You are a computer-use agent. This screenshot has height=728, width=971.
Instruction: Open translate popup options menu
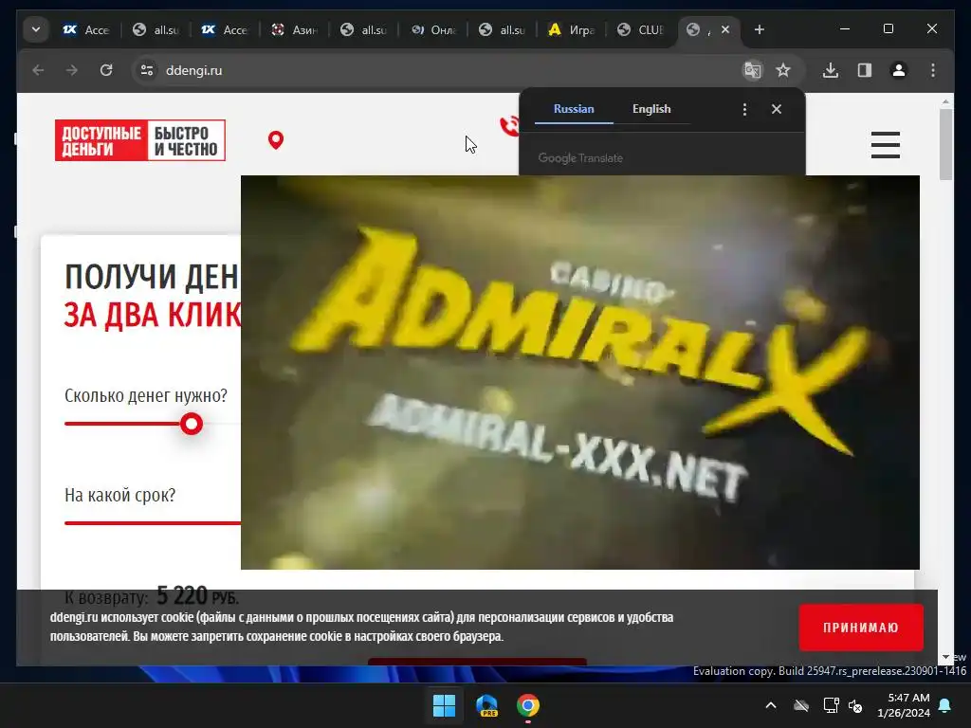(744, 110)
